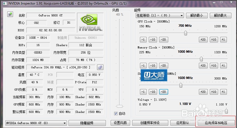Click the current Shader 602 MHz value
Screen dimensions: 237x128
(95, 97)
